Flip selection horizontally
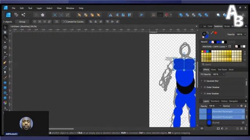Viewport: 250px width, 140px height. coord(110,15)
